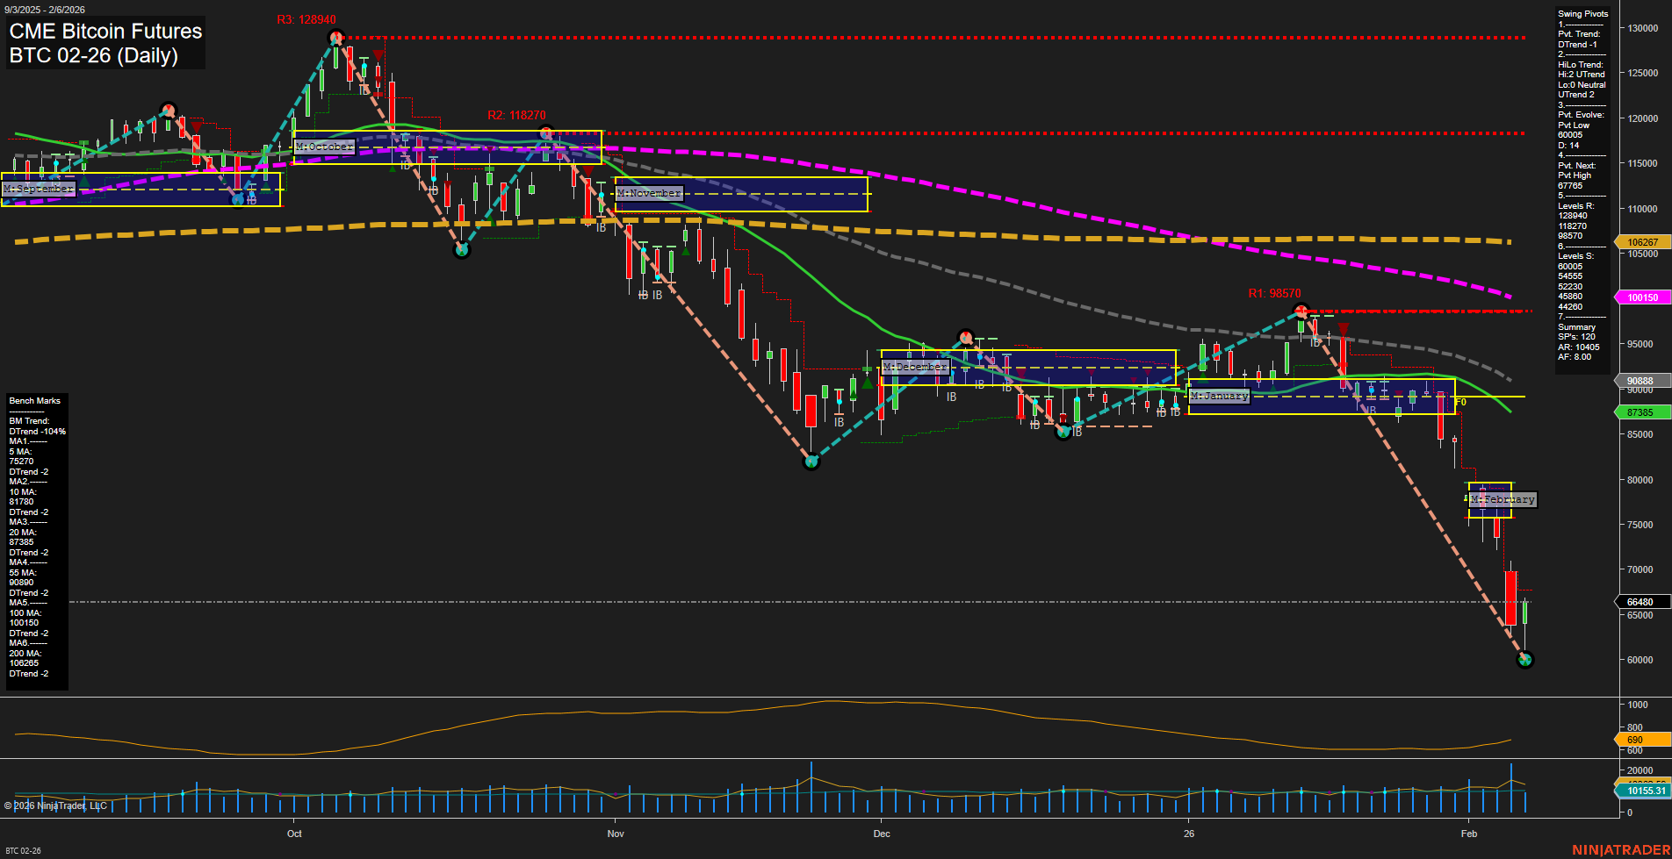Click the globe marker at the final February swing low

tap(1525, 661)
